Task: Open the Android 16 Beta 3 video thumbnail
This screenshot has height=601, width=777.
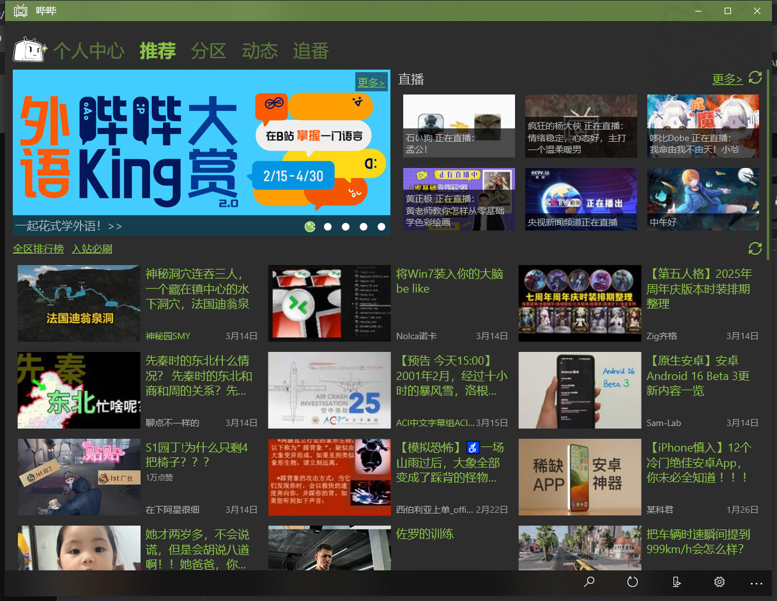Action: (x=580, y=390)
